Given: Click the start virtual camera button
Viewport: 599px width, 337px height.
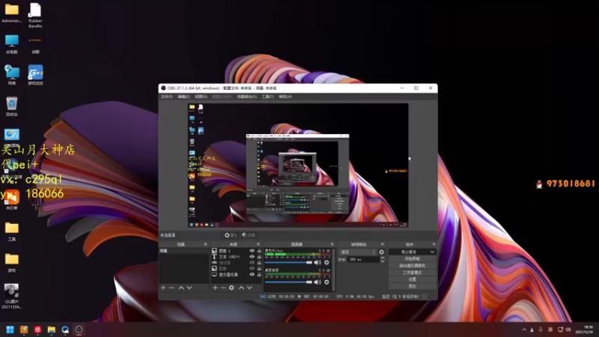Looking at the screenshot, I should 413,266.
